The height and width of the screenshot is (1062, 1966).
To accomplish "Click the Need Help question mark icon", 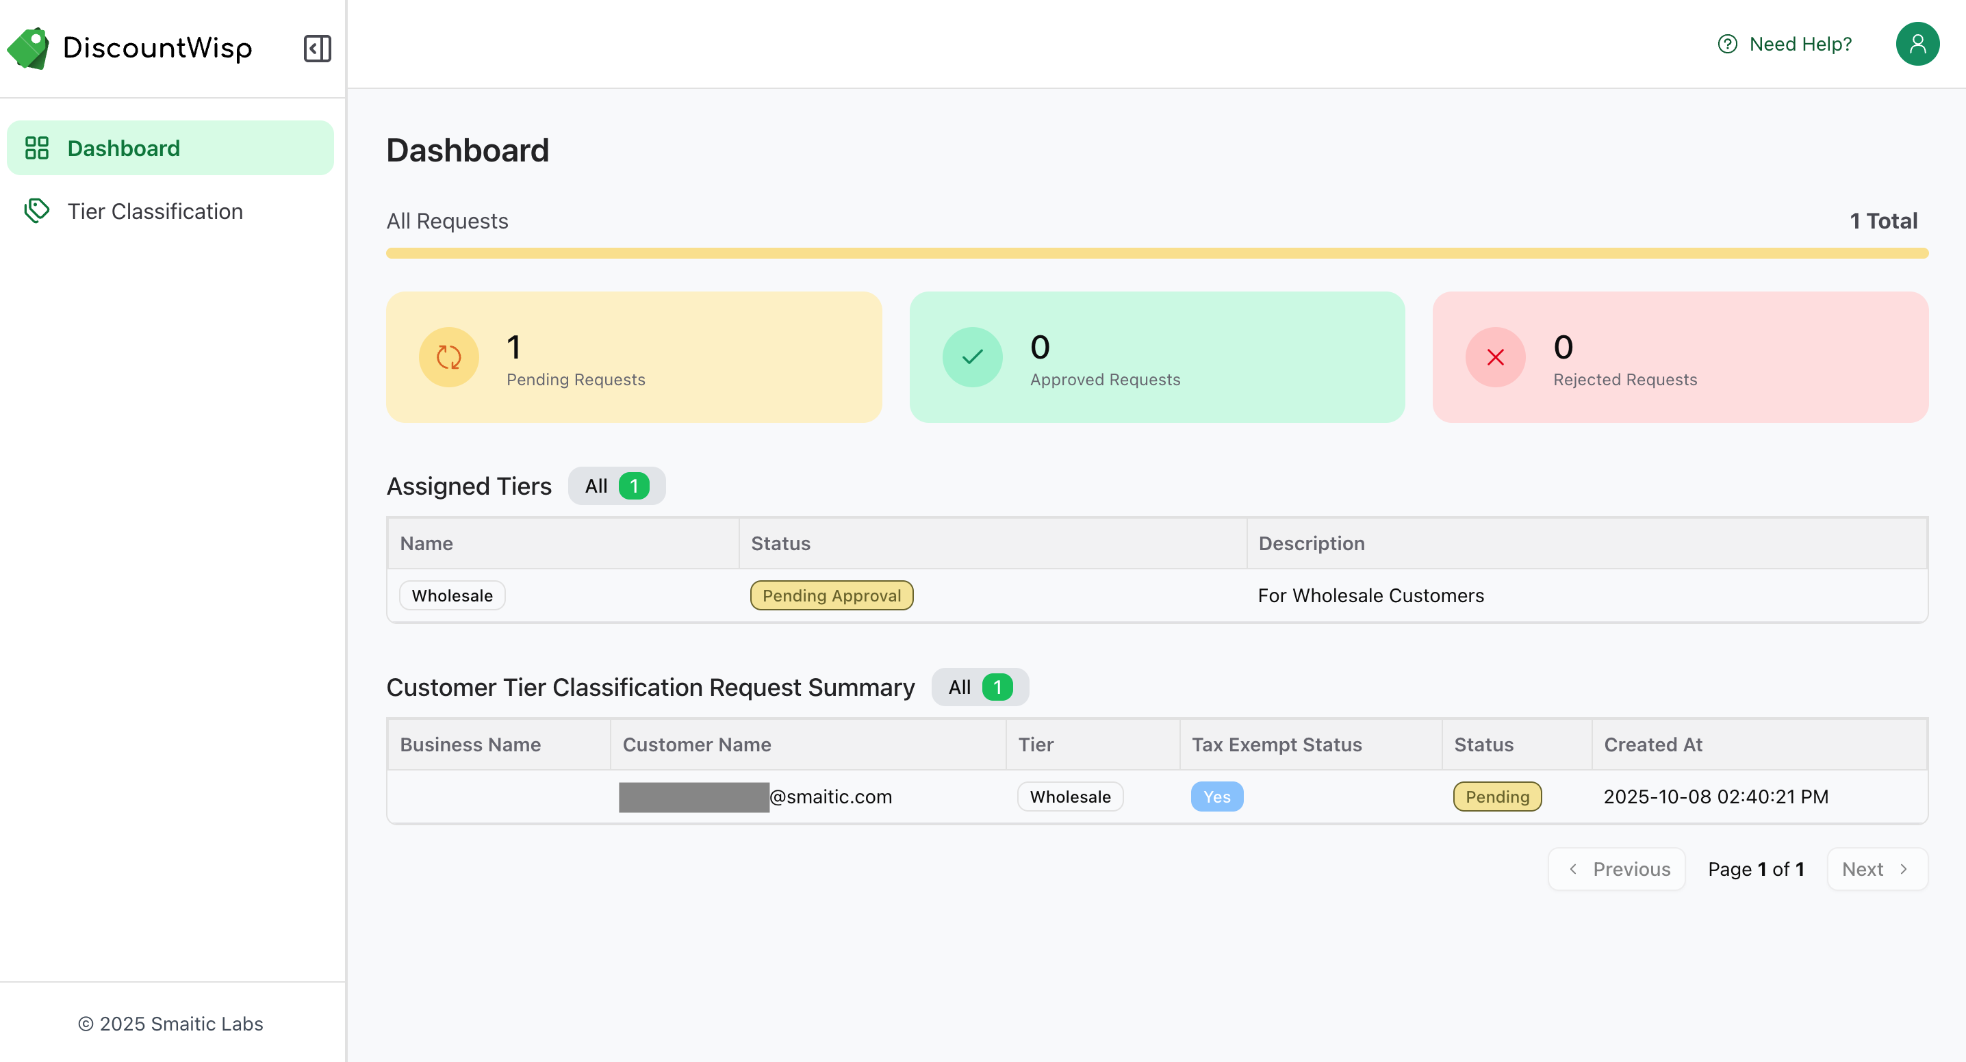I will coord(1727,44).
